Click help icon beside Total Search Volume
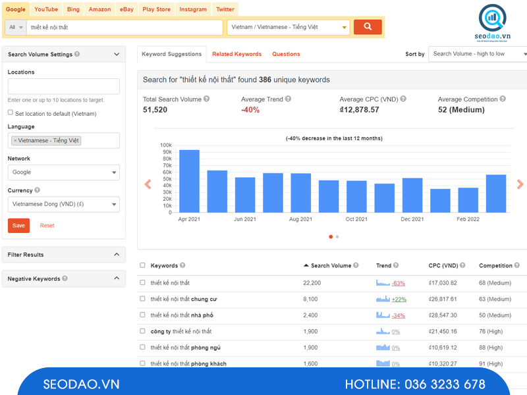 pos(207,99)
